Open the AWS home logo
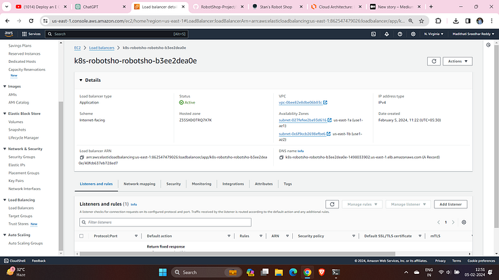The width and height of the screenshot is (499, 280). [x=9, y=34]
